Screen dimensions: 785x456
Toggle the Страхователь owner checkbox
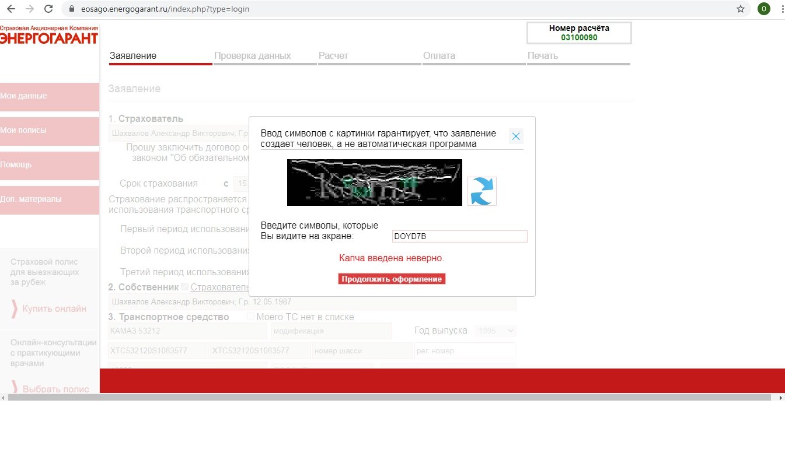185,287
